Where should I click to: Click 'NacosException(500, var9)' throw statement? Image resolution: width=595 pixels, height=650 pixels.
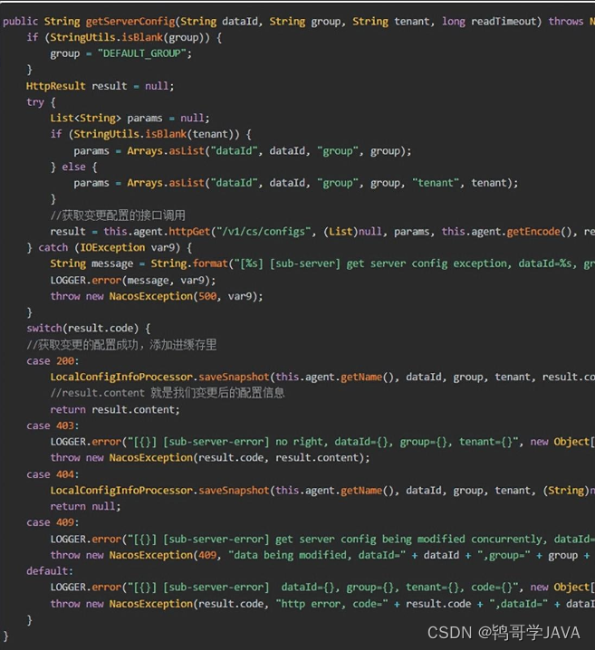[x=186, y=296]
